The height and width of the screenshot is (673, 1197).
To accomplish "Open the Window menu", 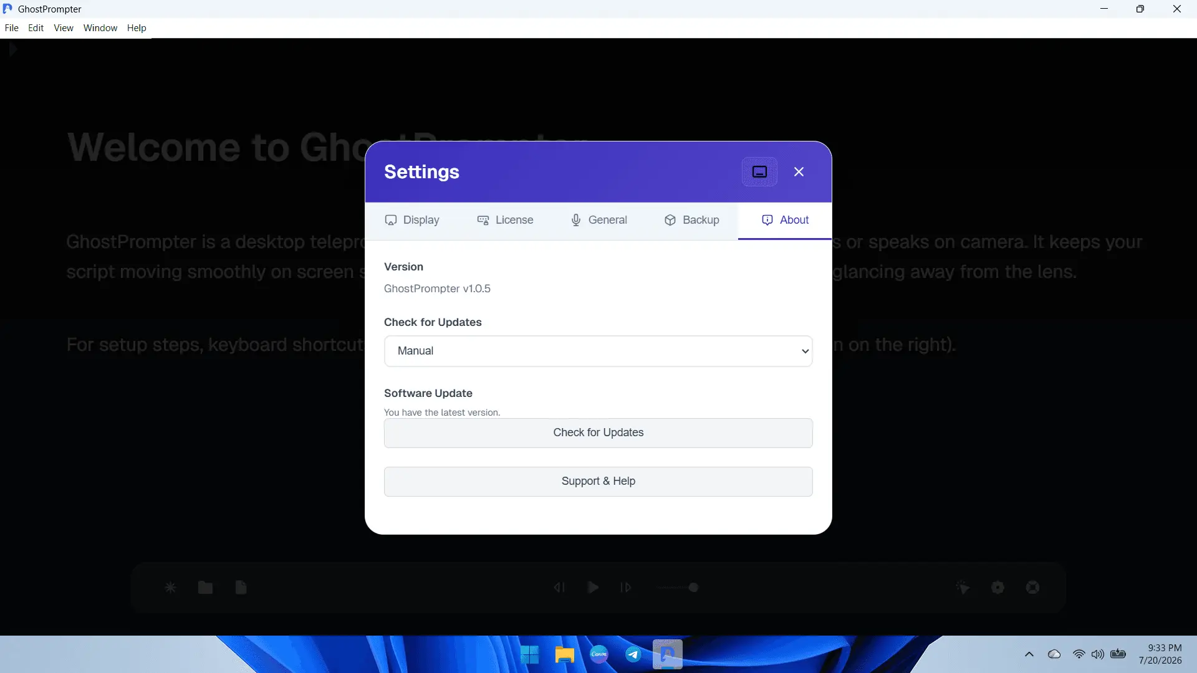I will pos(100,28).
